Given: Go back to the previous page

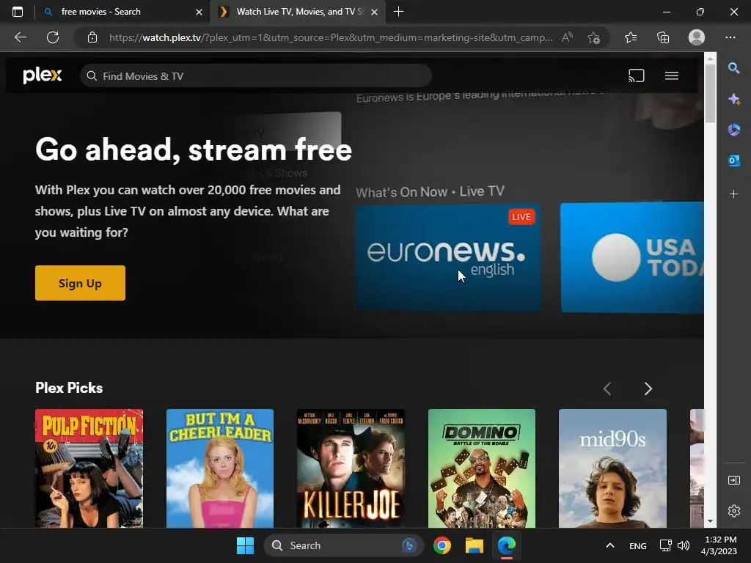Looking at the screenshot, I should tap(20, 37).
